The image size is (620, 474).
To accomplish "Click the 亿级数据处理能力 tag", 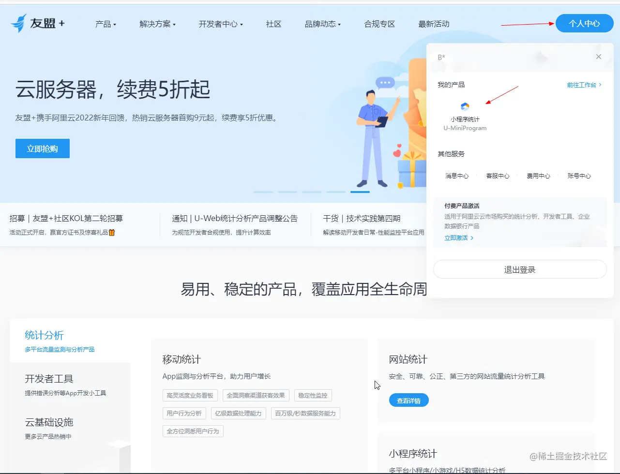I will tap(238, 414).
